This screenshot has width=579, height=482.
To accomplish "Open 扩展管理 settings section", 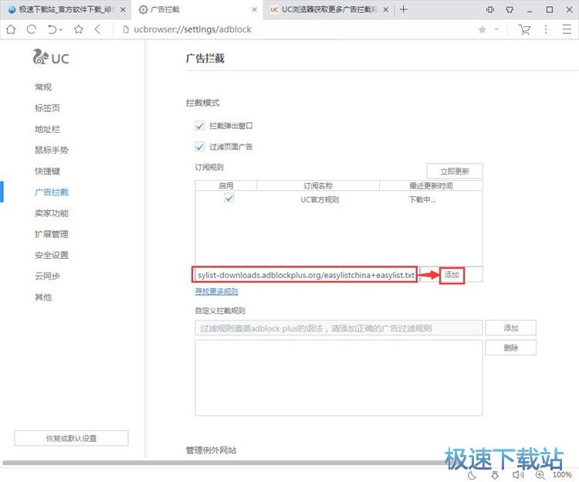I will (51, 234).
